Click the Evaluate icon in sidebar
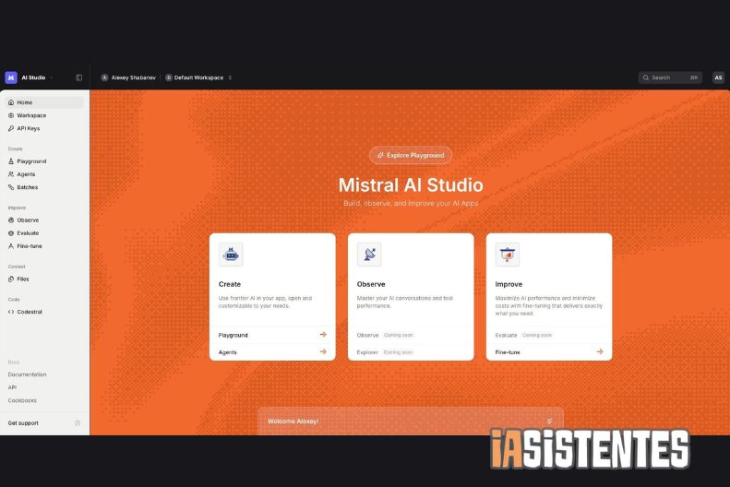The height and width of the screenshot is (487, 730). pyautogui.click(x=11, y=233)
